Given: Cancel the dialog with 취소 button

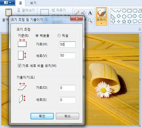Looking at the screenshot, I should click(67, 116).
